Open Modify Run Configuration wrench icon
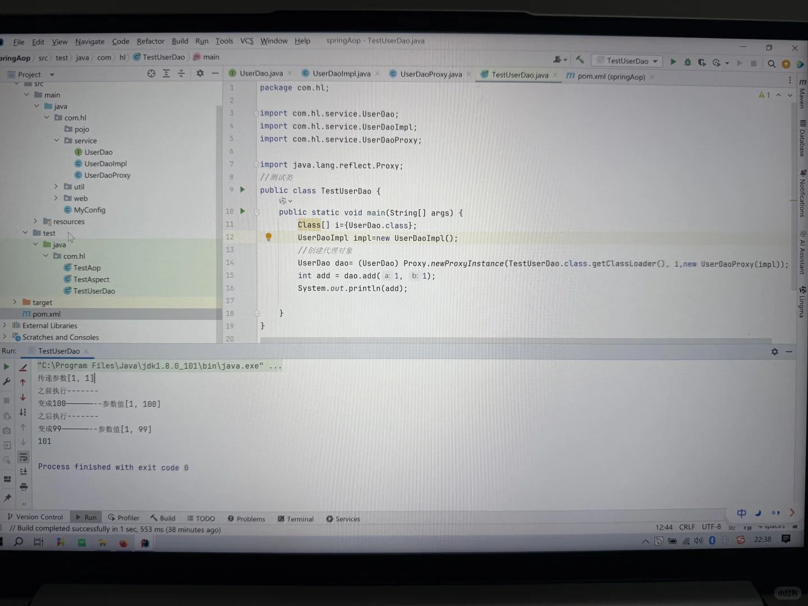Viewport: 808px width, 606px height. (x=7, y=382)
